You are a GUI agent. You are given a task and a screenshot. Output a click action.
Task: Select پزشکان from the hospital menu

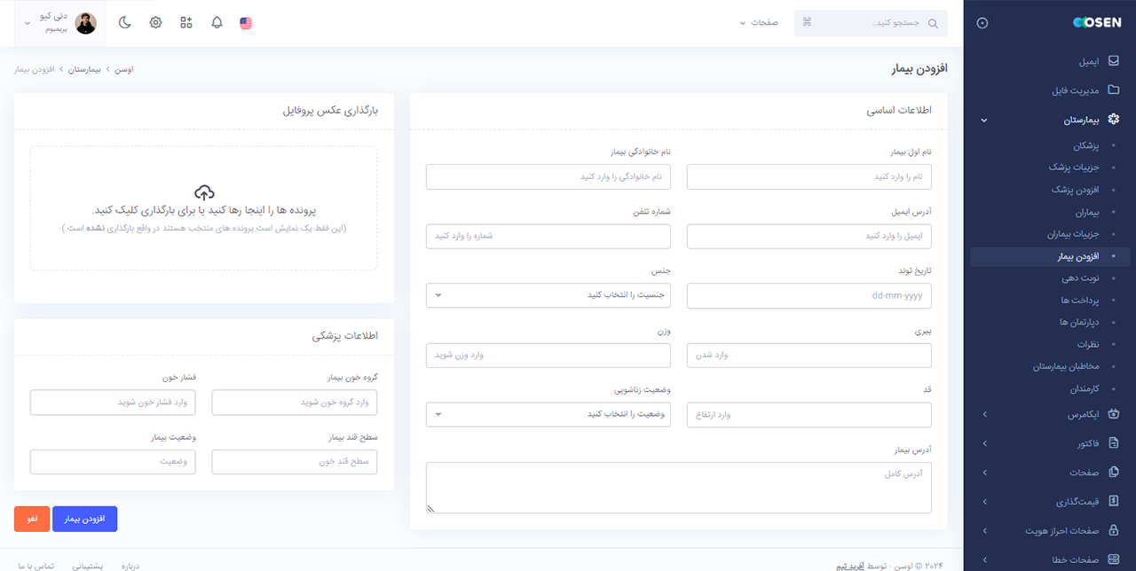(1087, 145)
